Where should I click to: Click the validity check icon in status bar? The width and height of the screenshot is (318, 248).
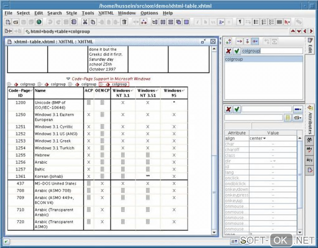coord(6,241)
